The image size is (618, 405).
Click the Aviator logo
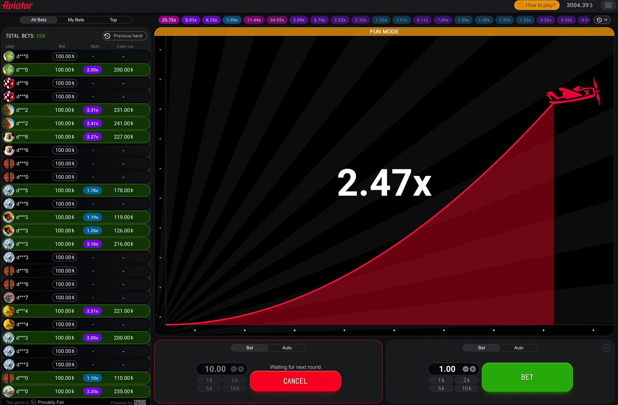click(x=18, y=5)
